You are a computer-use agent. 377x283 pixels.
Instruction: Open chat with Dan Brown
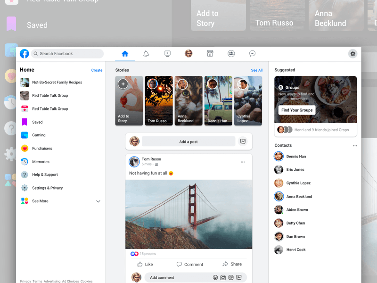tap(290, 237)
